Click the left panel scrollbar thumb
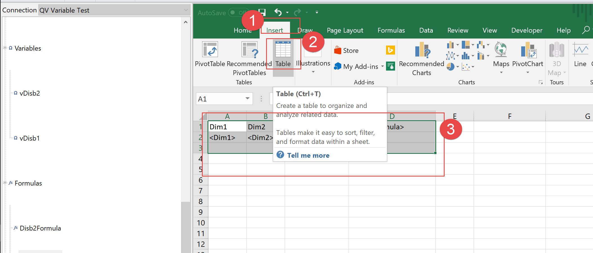593x253 pixels. tap(186, 227)
